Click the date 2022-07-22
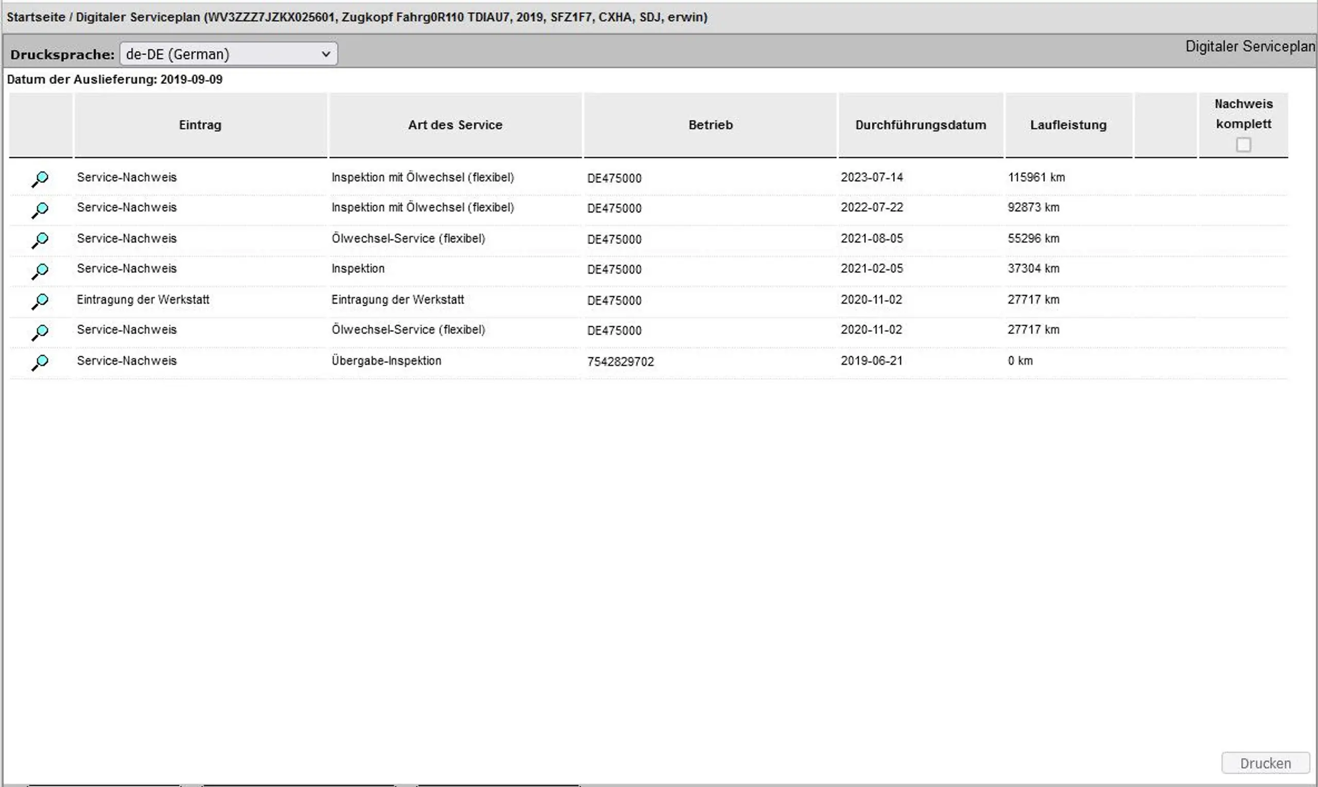Viewport: 1318px width, 787px height. (x=872, y=207)
